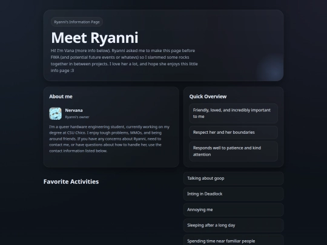This screenshot has width=327, height=245.
Task: Click the "Ryanni's Information Page" badge
Action: point(77,22)
